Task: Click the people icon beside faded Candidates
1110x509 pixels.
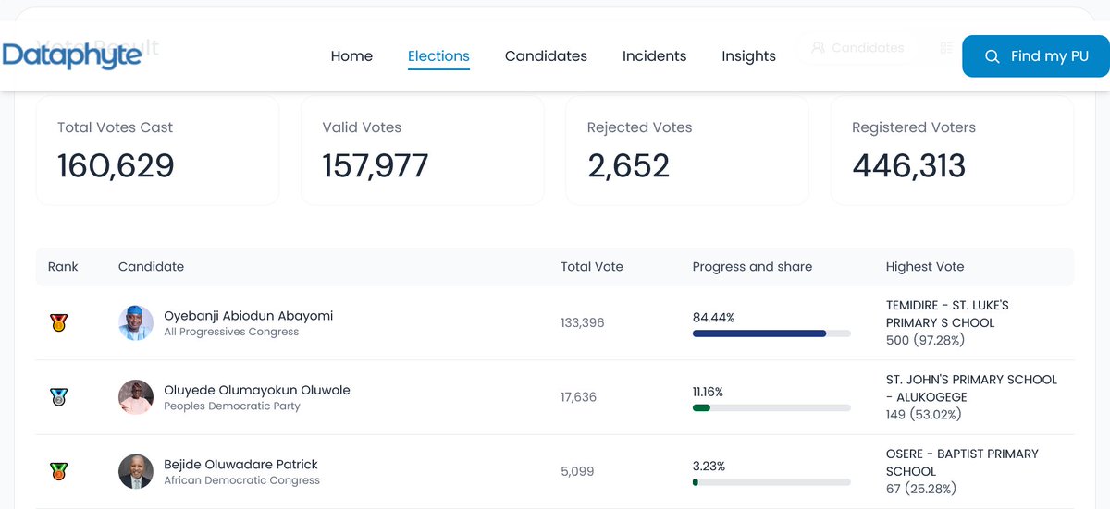Action: pyautogui.click(x=818, y=48)
